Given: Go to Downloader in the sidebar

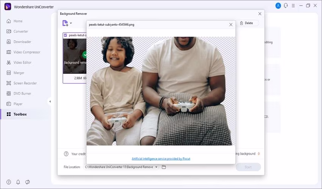Looking at the screenshot, I should [22, 42].
